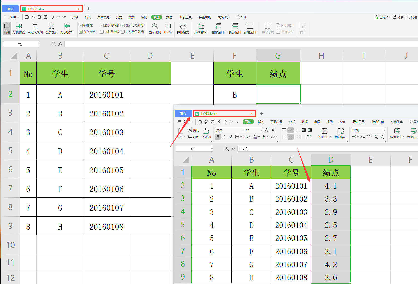Image resolution: width=418 pixels, height=284 pixels.
Task: Open the 开发工具 tab in 工作簿1
Action: click(186, 17)
